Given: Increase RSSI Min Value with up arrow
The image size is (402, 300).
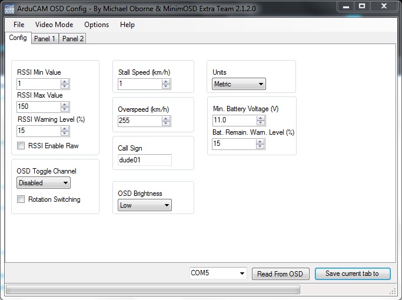Looking at the screenshot, I should pos(65,82).
